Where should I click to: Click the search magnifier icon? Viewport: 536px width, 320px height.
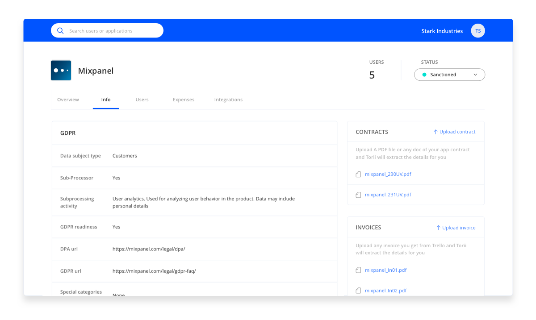click(60, 31)
